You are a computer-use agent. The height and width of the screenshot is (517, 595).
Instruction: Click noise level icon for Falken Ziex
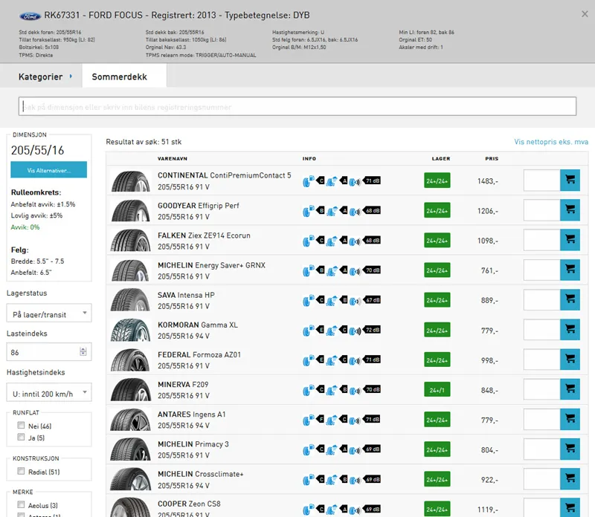[x=356, y=241]
